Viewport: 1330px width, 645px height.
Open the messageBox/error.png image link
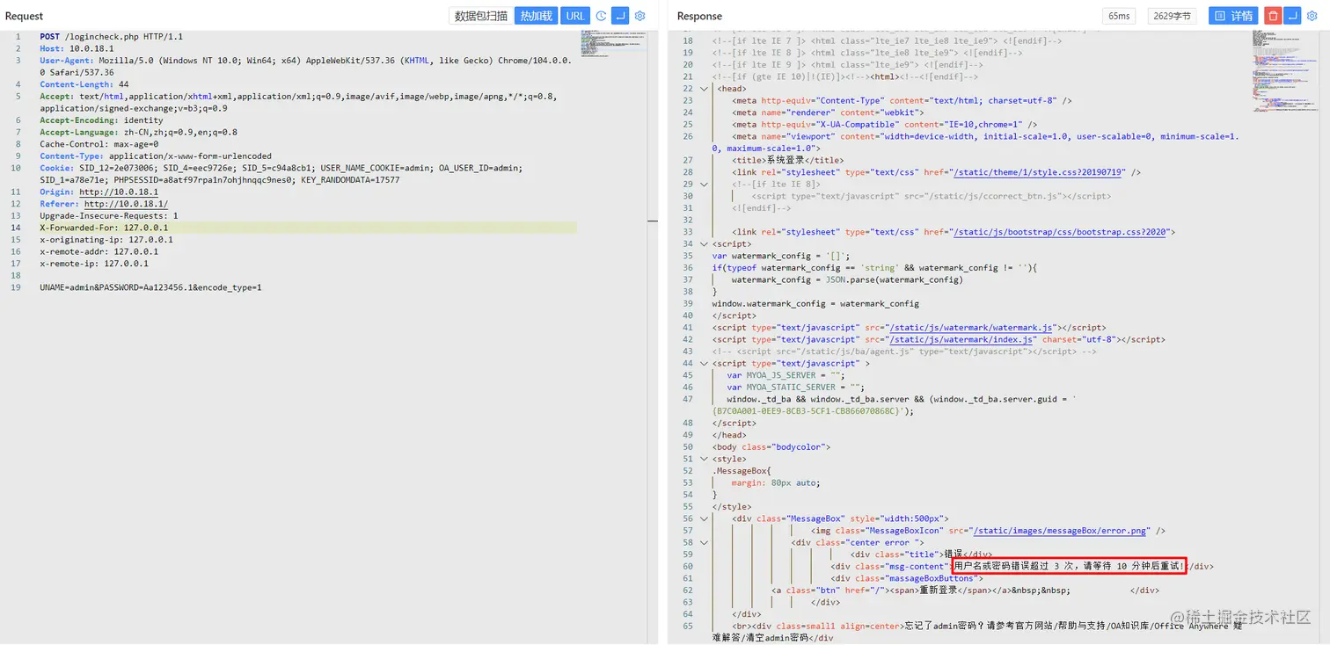click(x=1062, y=532)
